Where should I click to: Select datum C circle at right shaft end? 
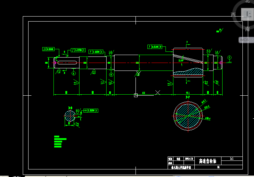tap(229, 58)
